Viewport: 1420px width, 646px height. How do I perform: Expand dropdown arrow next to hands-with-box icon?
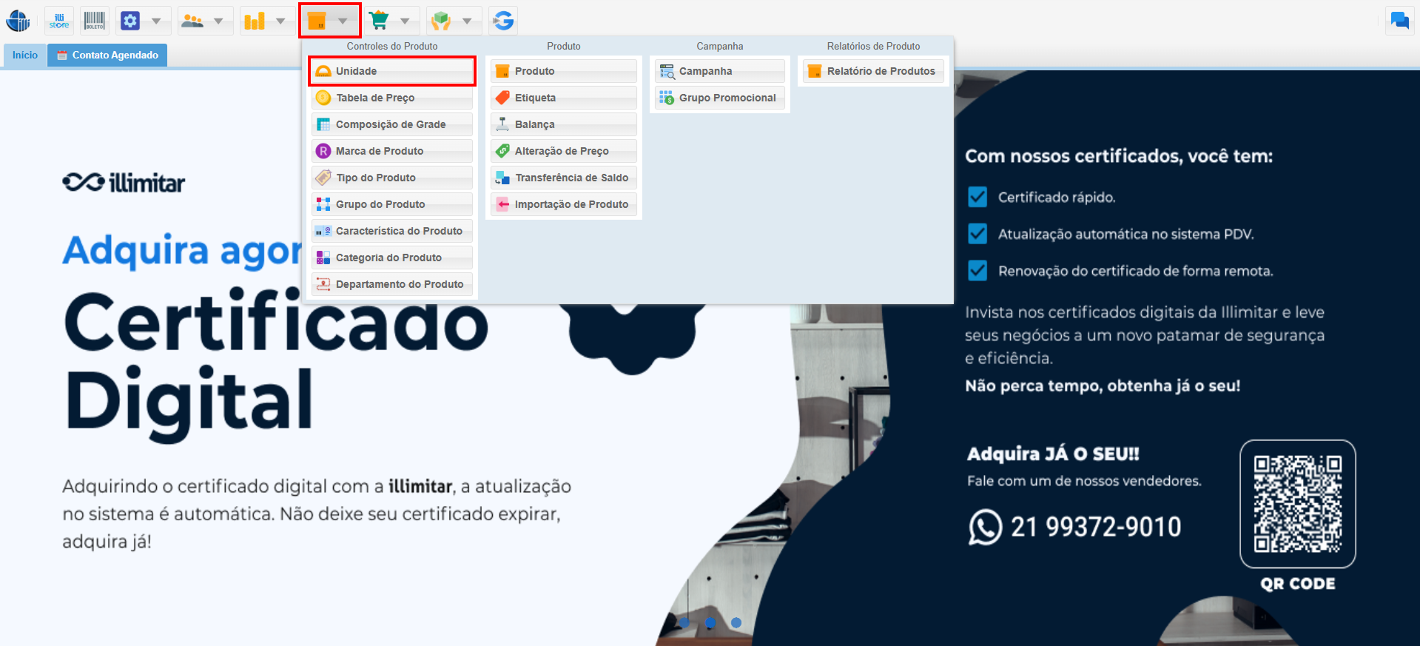[x=467, y=21]
